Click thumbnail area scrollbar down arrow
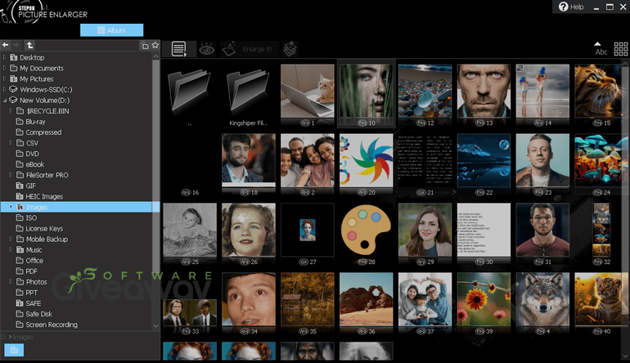This screenshot has height=363, width=630. (625, 356)
